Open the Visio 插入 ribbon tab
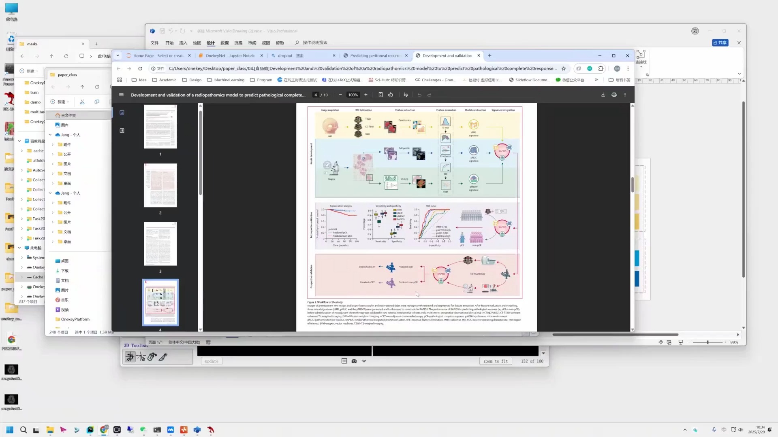 coord(183,43)
